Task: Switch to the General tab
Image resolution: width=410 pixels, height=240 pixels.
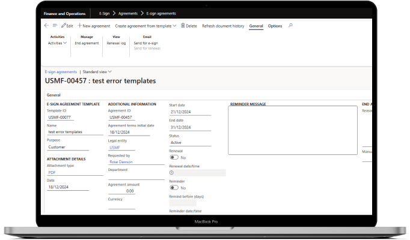Action: click(256, 26)
